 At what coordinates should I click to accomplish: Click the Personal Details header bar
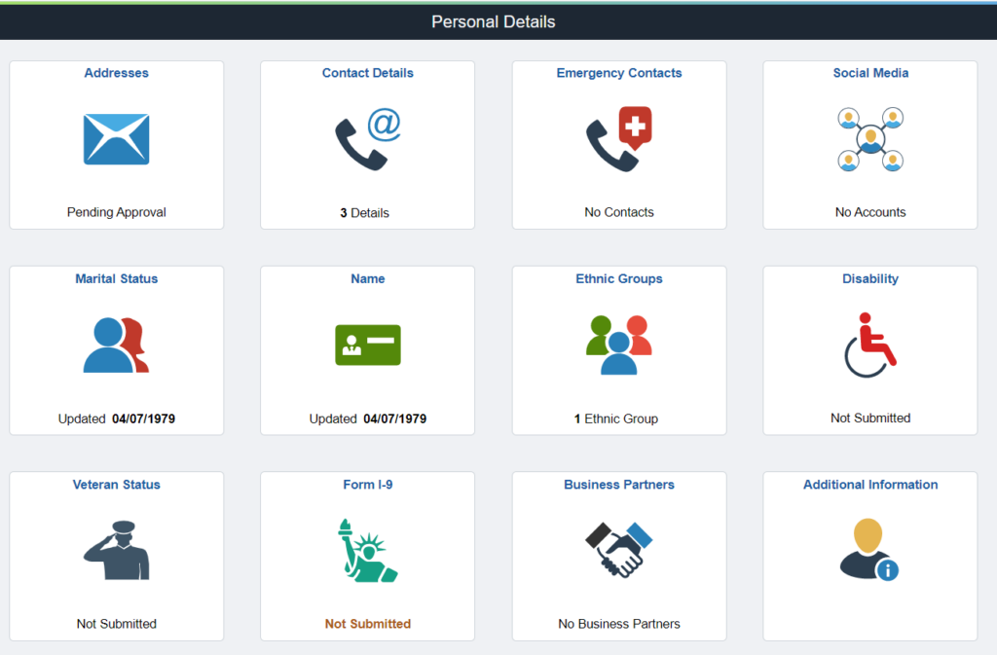point(493,21)
